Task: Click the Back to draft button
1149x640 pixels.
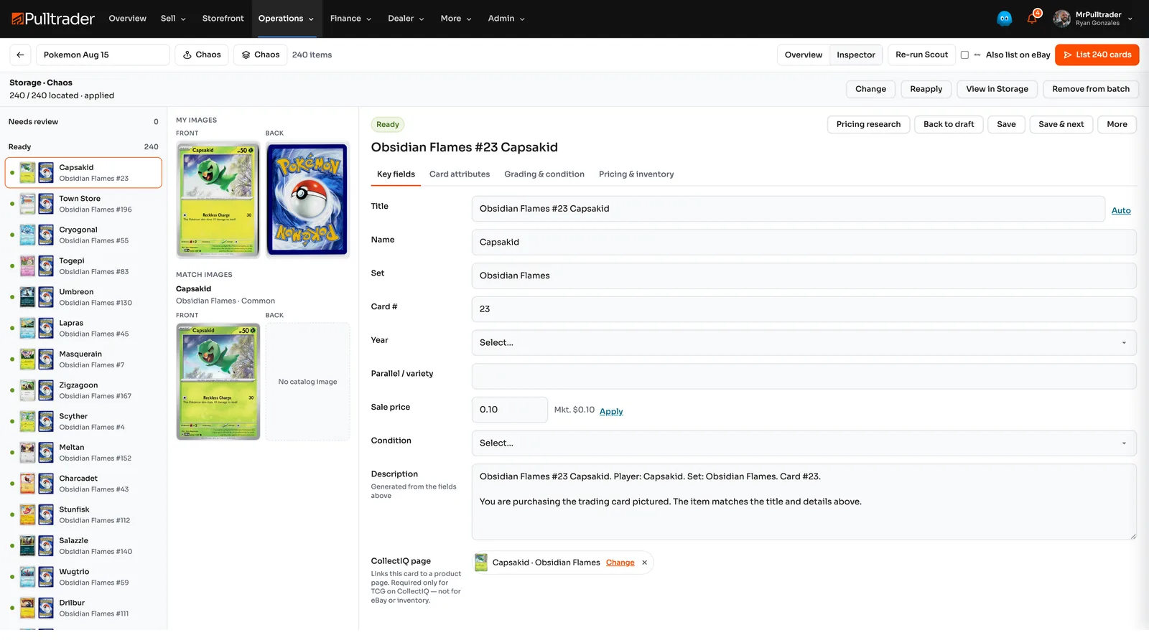Action: 949,124
